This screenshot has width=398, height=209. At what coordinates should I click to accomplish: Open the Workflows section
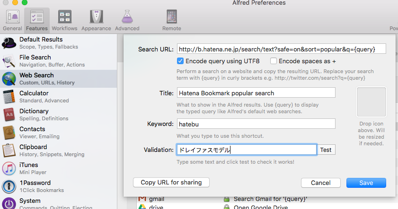[x=64, y=20]
